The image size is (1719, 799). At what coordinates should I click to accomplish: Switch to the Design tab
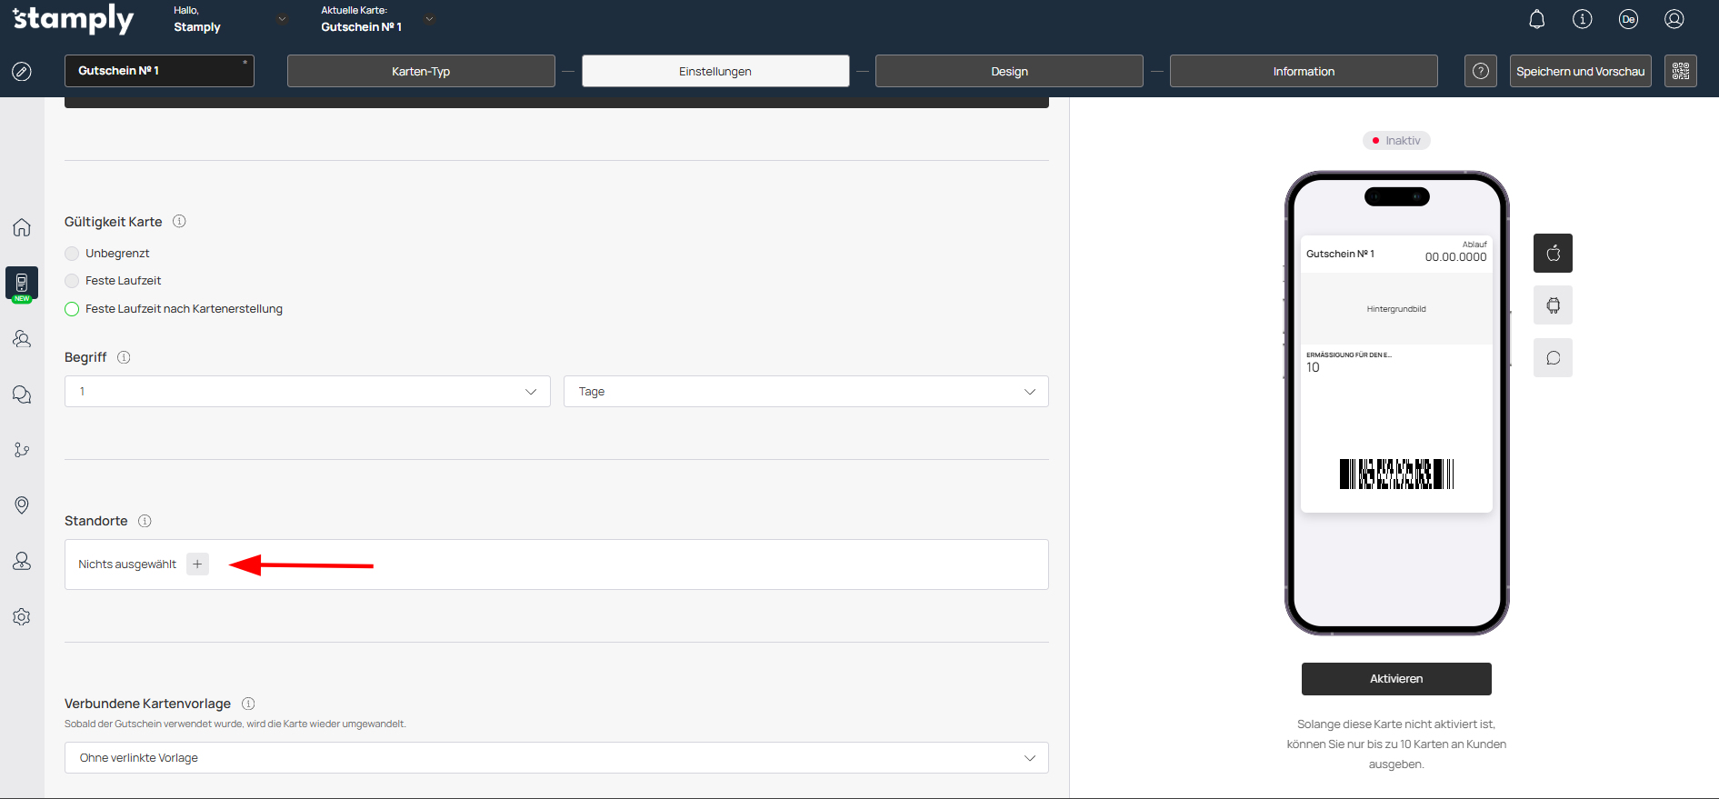[x=1009, y=71]
